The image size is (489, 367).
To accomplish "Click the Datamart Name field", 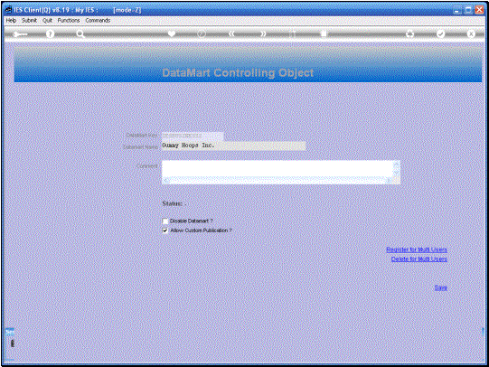I will coord(233,146).
